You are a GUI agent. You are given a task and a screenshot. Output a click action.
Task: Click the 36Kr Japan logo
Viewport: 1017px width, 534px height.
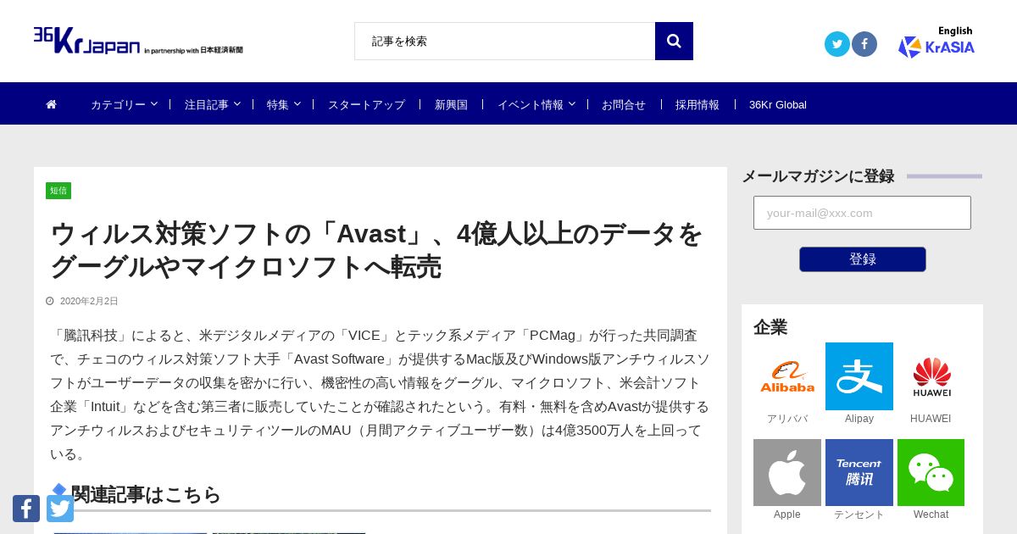(x=138, y=41)
